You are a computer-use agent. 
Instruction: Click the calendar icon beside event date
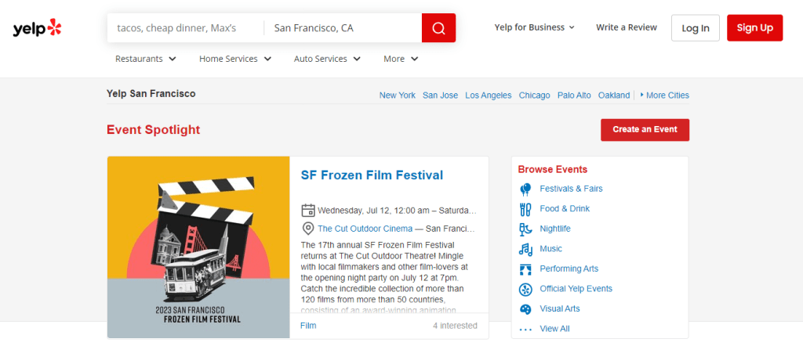tap(307, 211)
